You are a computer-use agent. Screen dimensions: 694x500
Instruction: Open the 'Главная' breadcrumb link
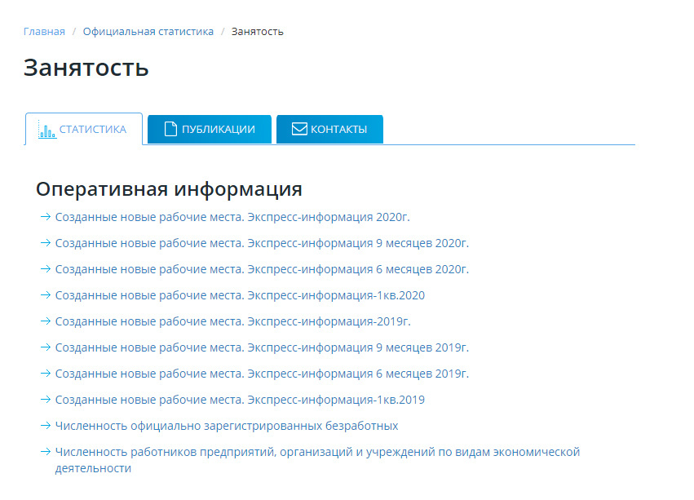[x=42, y=31]
